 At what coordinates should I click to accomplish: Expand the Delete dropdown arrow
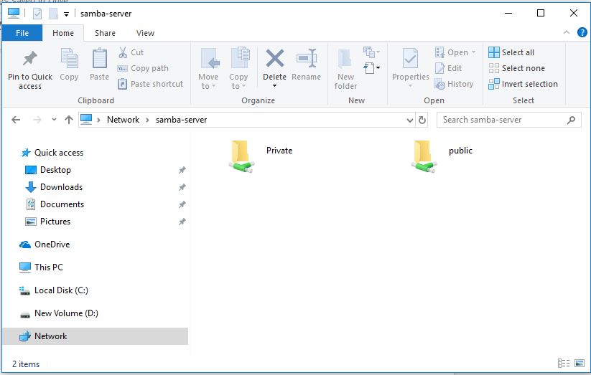[x=275, y=86]
